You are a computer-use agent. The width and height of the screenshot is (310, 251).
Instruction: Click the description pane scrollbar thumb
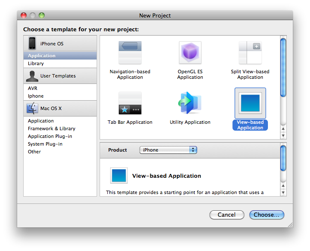[x=283, y=158]
